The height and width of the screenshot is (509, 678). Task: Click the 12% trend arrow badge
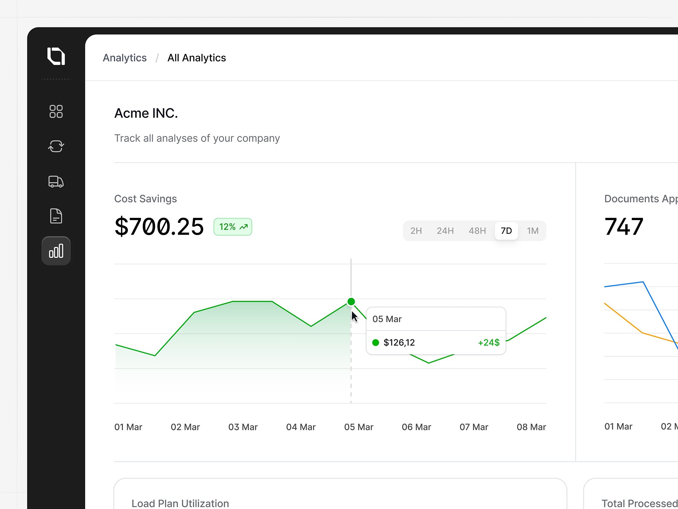coord(233,227)
